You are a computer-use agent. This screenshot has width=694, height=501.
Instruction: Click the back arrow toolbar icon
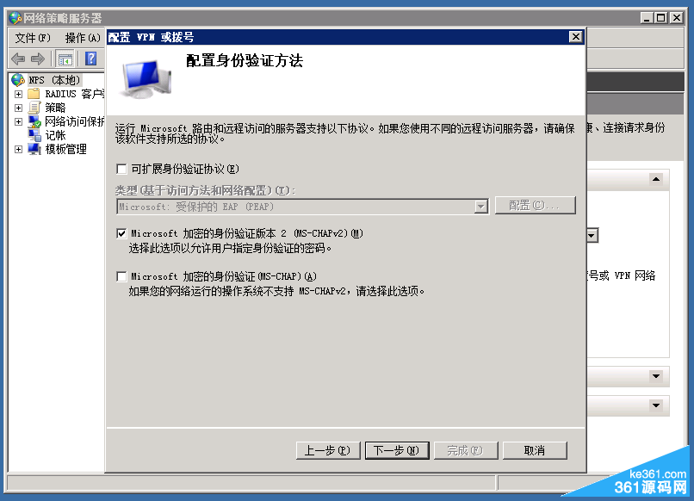click(18, 59)
